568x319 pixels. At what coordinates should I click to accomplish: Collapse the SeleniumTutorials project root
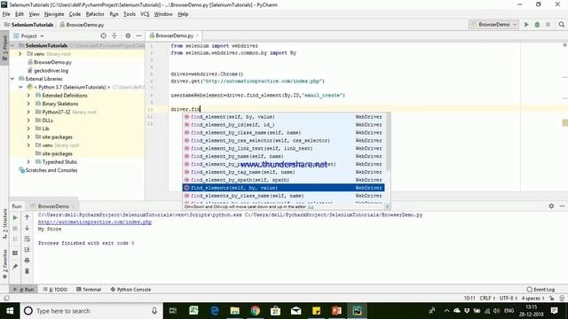[12, 45]
